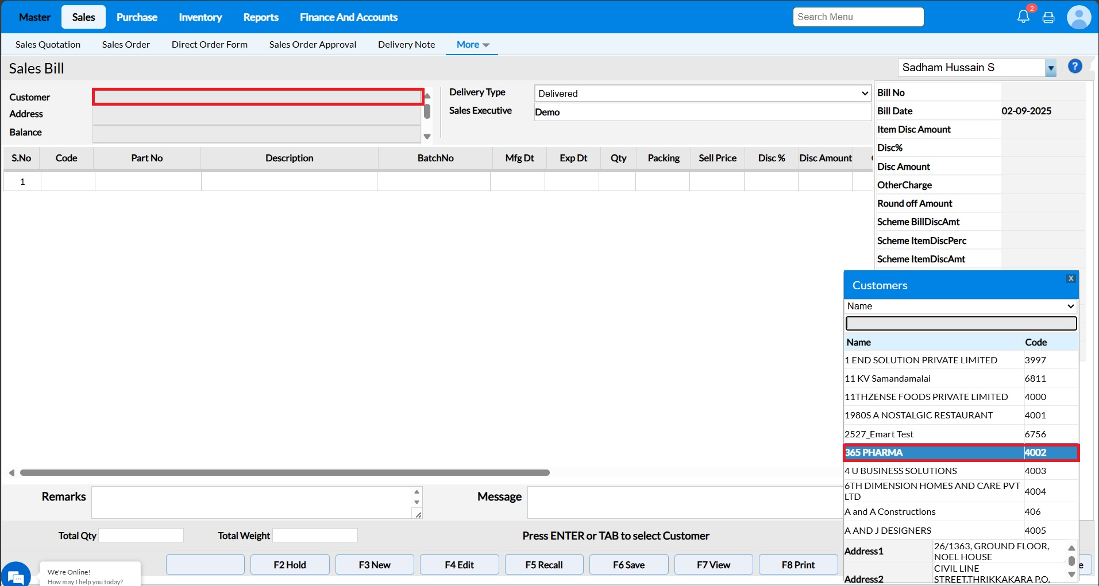The width and height of the screenshot is (1099, 586).
Task: Open the Customers search-by Name dropdown
Action: coord(961,306)
